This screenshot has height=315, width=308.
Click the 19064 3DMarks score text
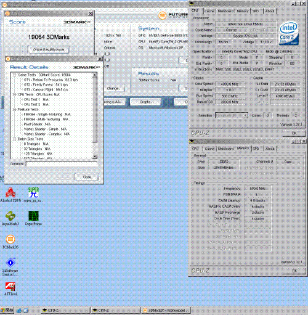point(49,37)
